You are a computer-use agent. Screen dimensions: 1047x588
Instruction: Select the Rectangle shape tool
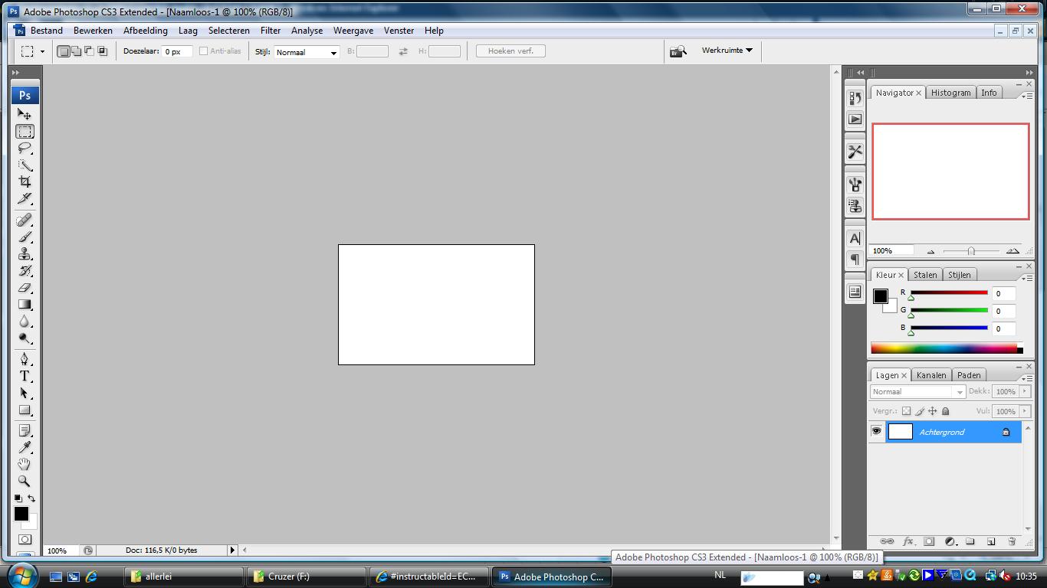25,410
